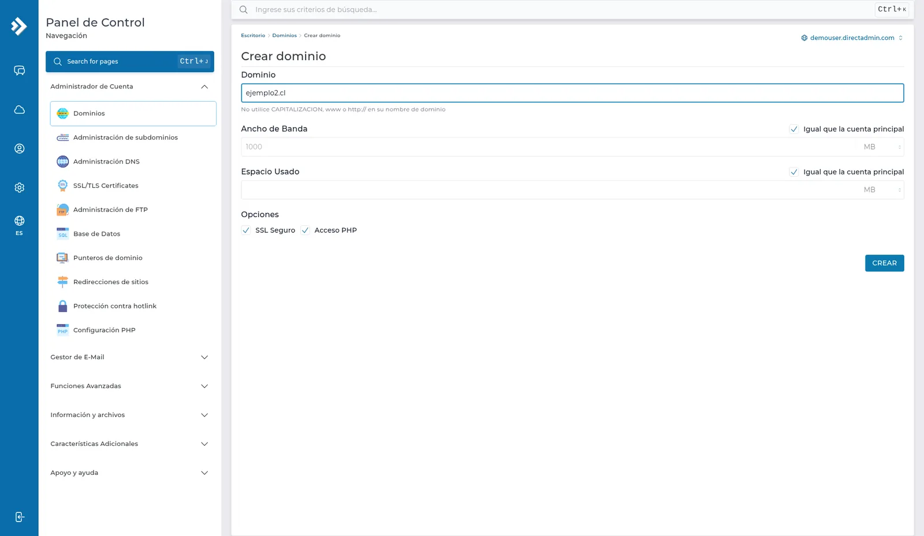Open the messages chat icon in sidebar
The height and width of the screenshot is (536, 924).
tap(19, 70)
